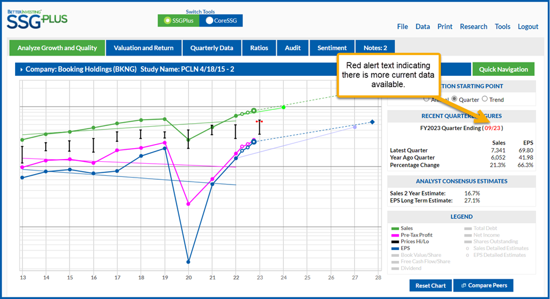The image size is (550, 299).
Task: Open the File menu
Action: (402, 27)
